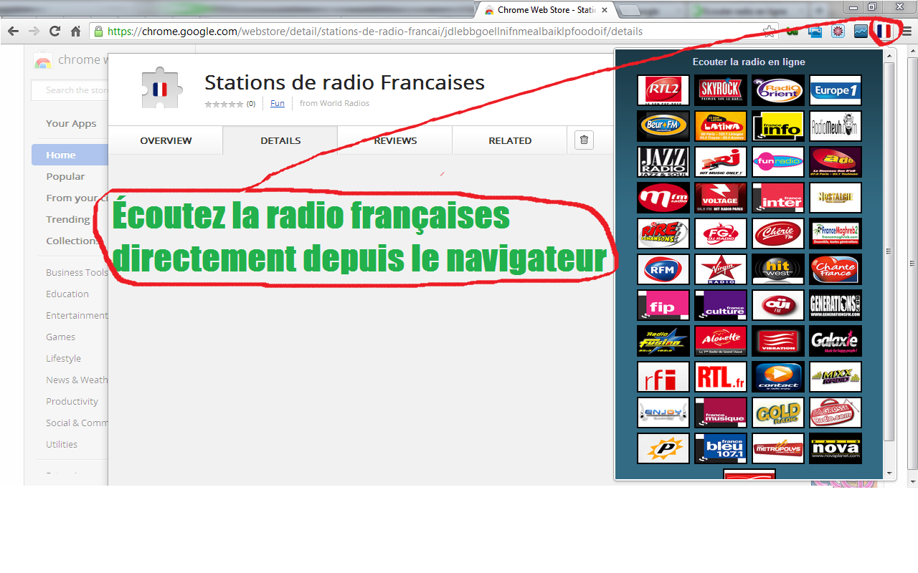Open Your Apps in sidebar

71,123
